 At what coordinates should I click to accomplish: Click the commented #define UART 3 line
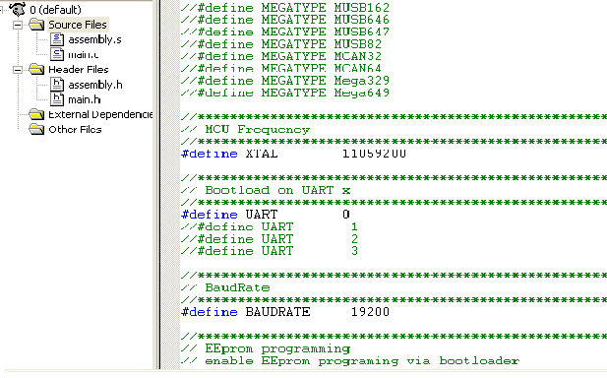pyautogui.click(x=269, y=251)
